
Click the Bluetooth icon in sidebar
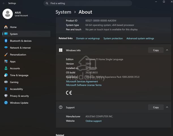(x=6, y=41)
